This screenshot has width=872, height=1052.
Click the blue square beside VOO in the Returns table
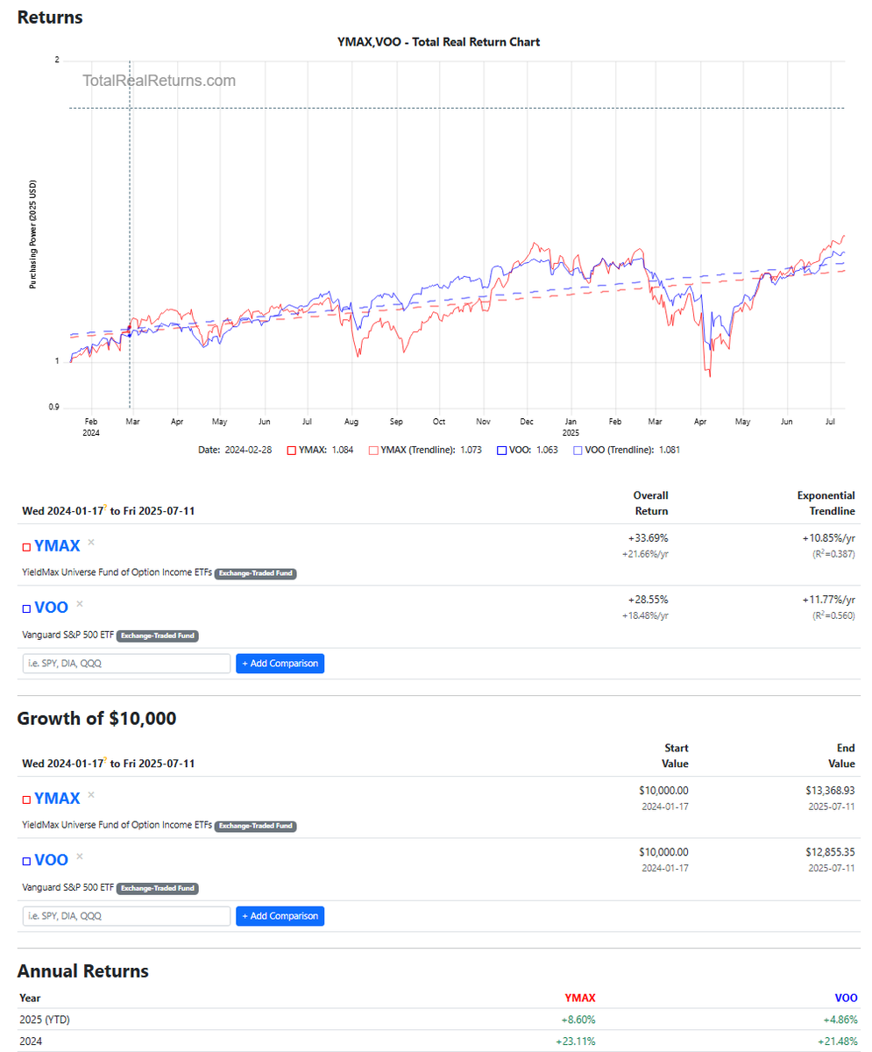pos(26,608)
